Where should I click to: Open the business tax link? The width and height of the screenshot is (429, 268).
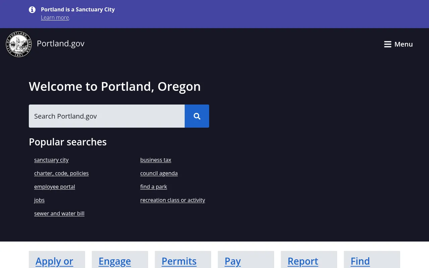coord(156,160)
